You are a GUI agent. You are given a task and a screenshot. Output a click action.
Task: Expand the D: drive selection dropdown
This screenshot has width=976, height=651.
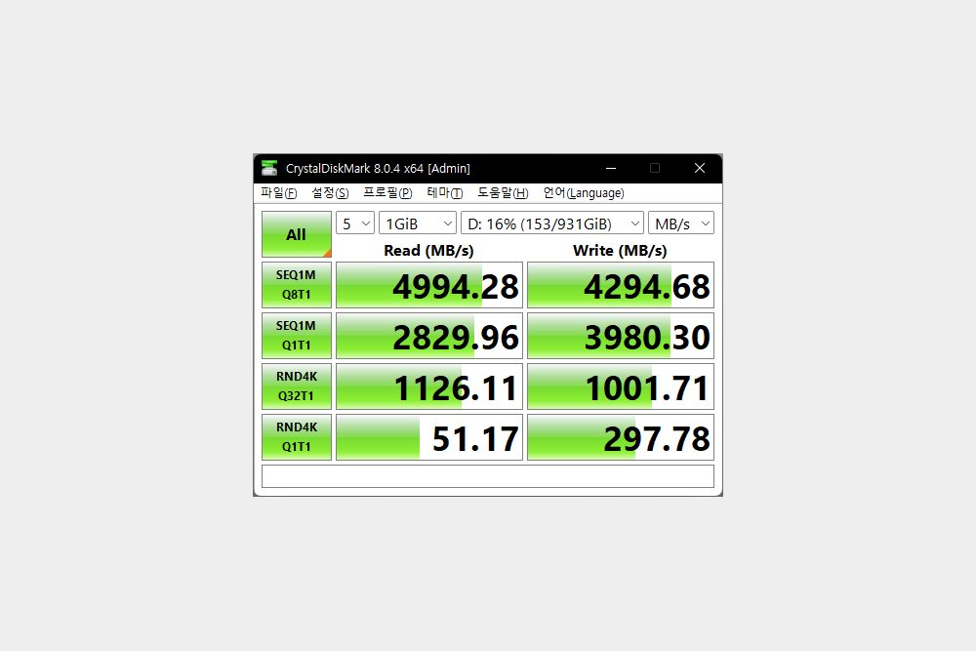[x=552, y=224]
